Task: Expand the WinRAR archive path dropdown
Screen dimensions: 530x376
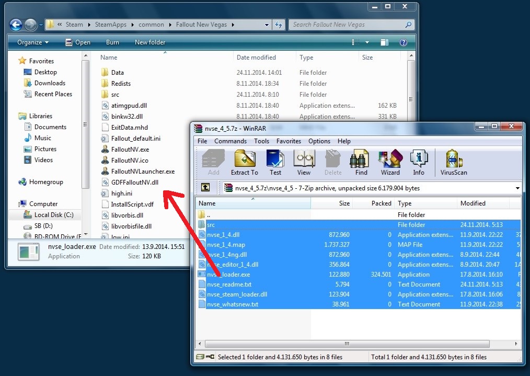Action: click(517, 188)
